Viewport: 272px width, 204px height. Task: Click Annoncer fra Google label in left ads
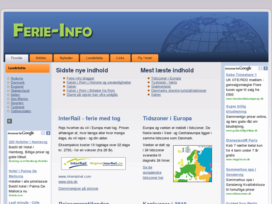(x=21, y=133)
